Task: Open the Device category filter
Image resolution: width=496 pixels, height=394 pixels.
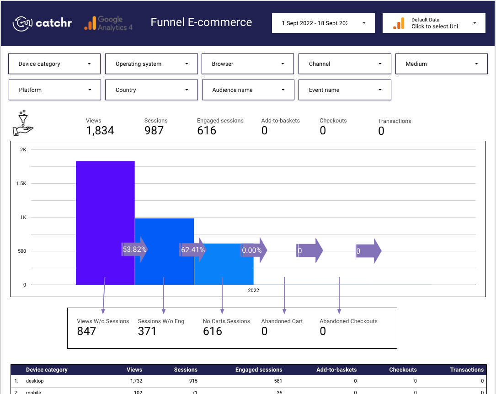Action: point(54,64)
